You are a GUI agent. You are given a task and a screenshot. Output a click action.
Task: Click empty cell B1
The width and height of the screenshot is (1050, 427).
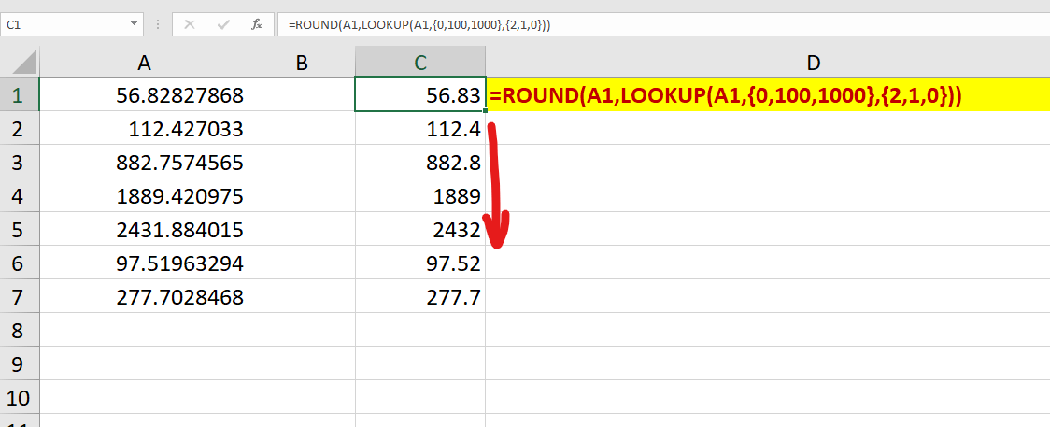click(302, 94)
